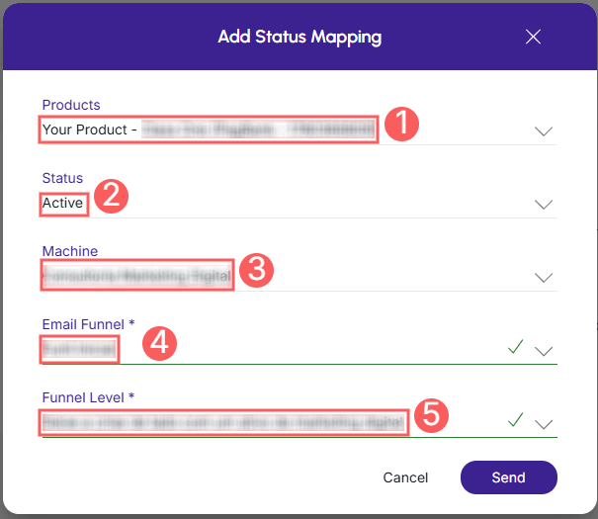Click the 'Email Funnel *' label
This screenshot has height=519, width=598.
click(x=89, y=324)
